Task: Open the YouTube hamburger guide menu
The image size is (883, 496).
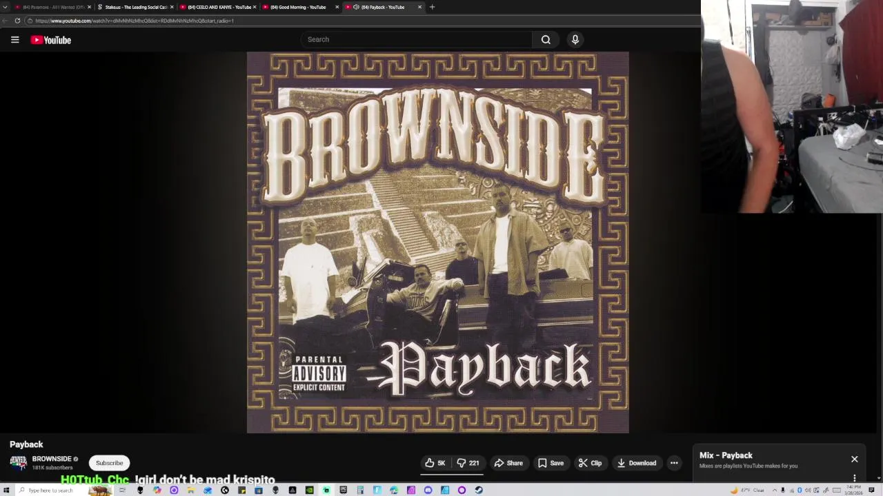Action: pos(14,39)
